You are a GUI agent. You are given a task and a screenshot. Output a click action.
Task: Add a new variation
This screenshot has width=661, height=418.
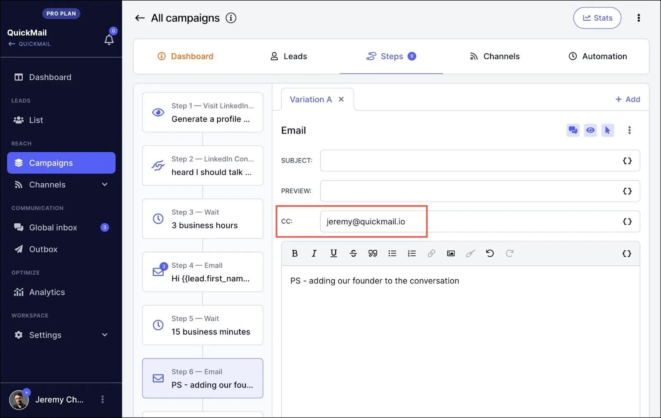tap(628, 99)
